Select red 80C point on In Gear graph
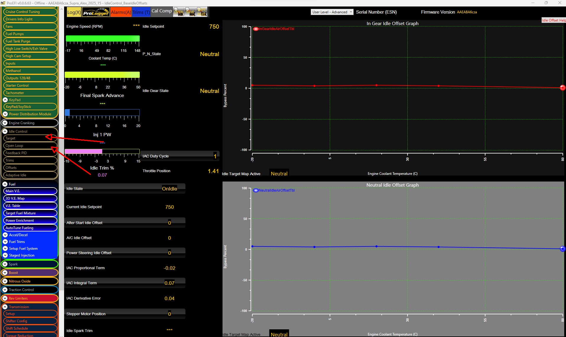Viewport: 566px width, 337px height. pos(562,88)
